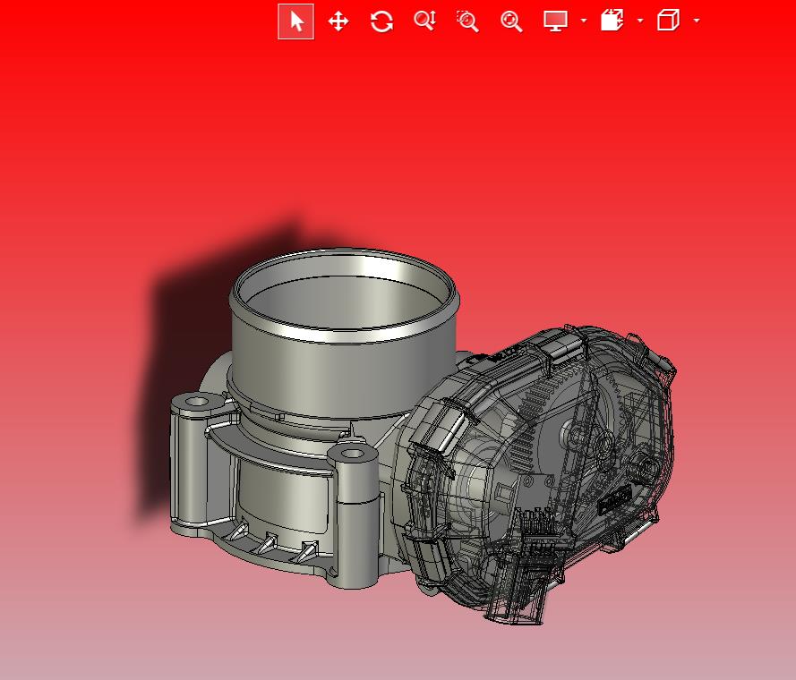Activate the rotate view tool
Image resolution: width=796 pixels, height=680 pixels.
(x=381, y=21)
